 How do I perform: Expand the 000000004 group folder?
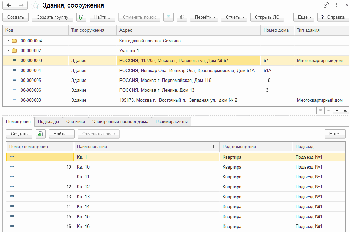[8, 41]
